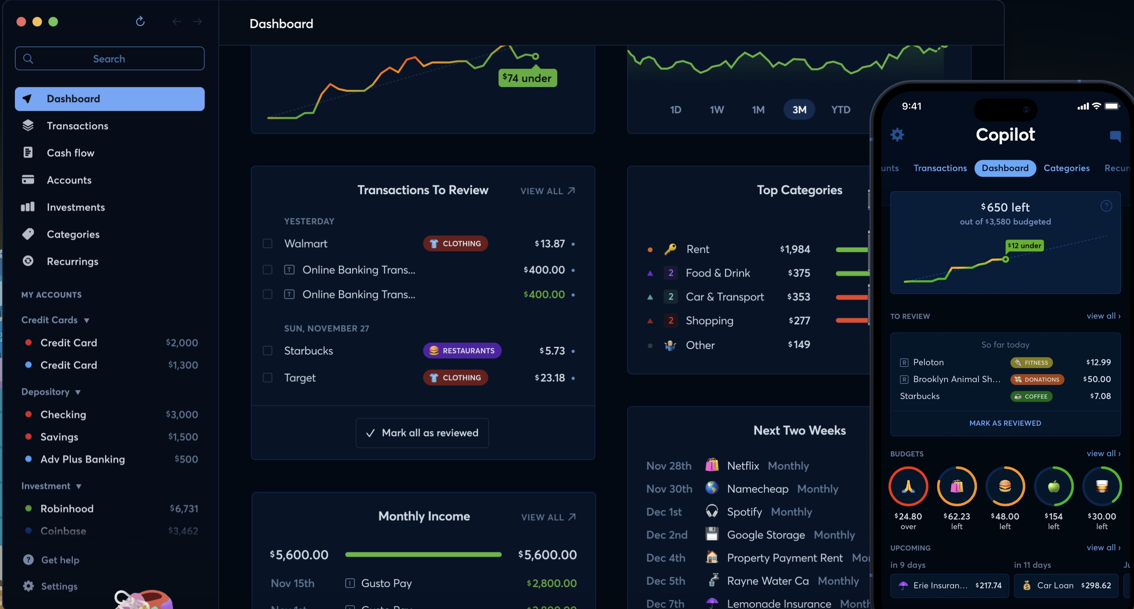Open Investments via the bar chart icon
The height and width of the screenshot is (609, 1134).
click(28, 207)
